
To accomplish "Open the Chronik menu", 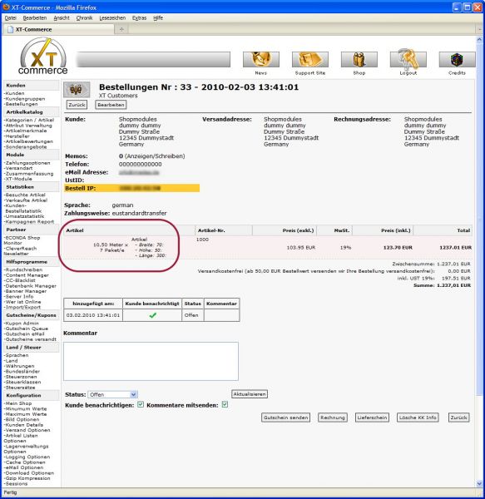I will point(84,18).
